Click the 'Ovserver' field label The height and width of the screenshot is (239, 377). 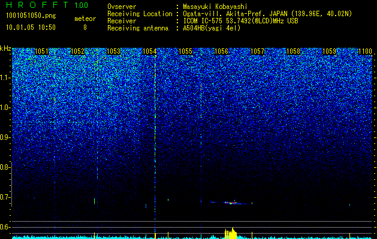click(x=122, y=7)
